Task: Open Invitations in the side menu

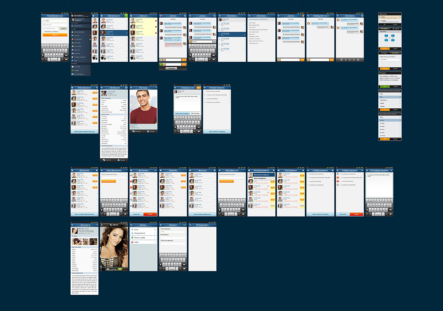Action: (x=81, y=53)
